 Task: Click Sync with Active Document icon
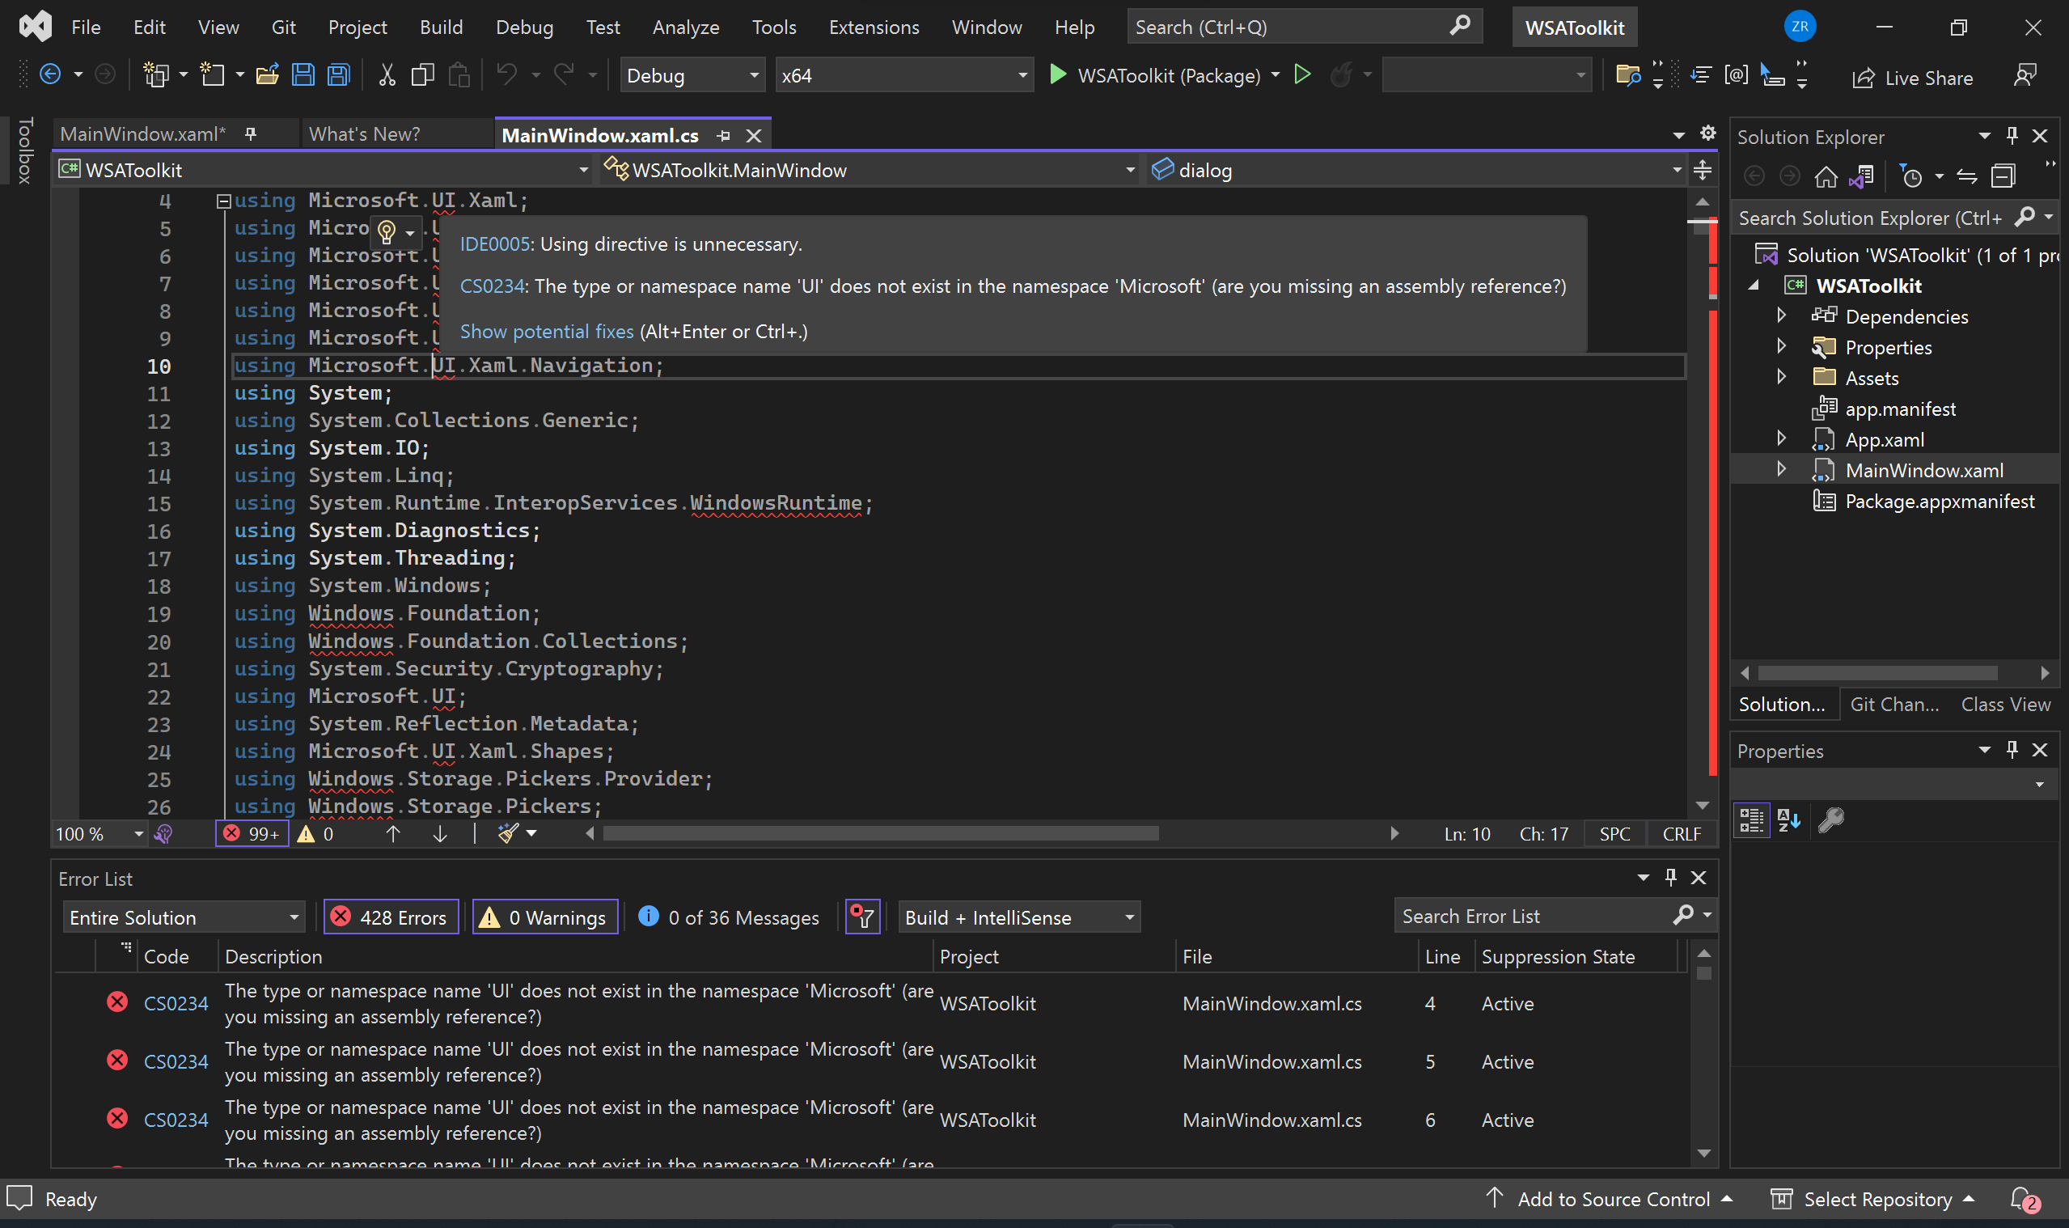point(1967,176)
